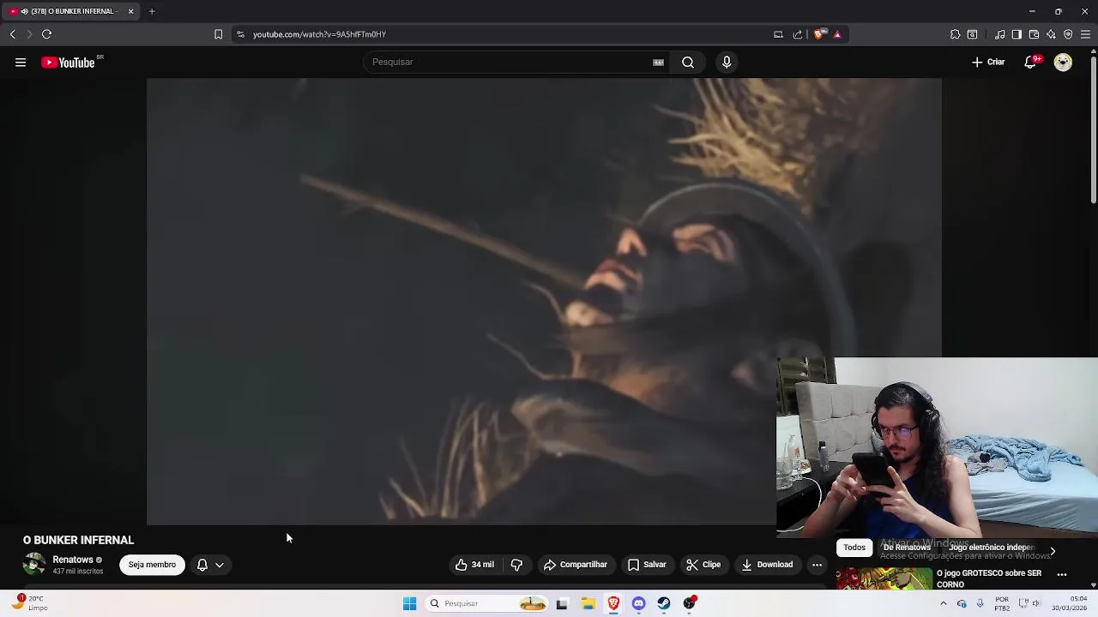Viewport: 1098px width, 617px height.
Task: Open thumbnail of O jogo GROTESCO video
Action: [884, 579]
